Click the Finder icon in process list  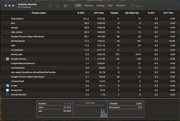[x=7, y=86]
